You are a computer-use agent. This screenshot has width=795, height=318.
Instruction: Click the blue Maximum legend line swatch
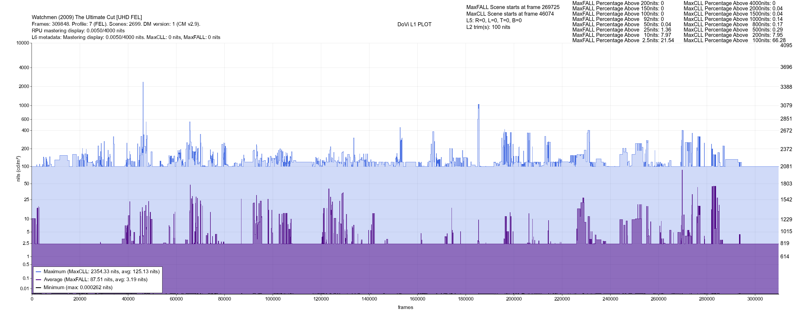click(39, 272)
